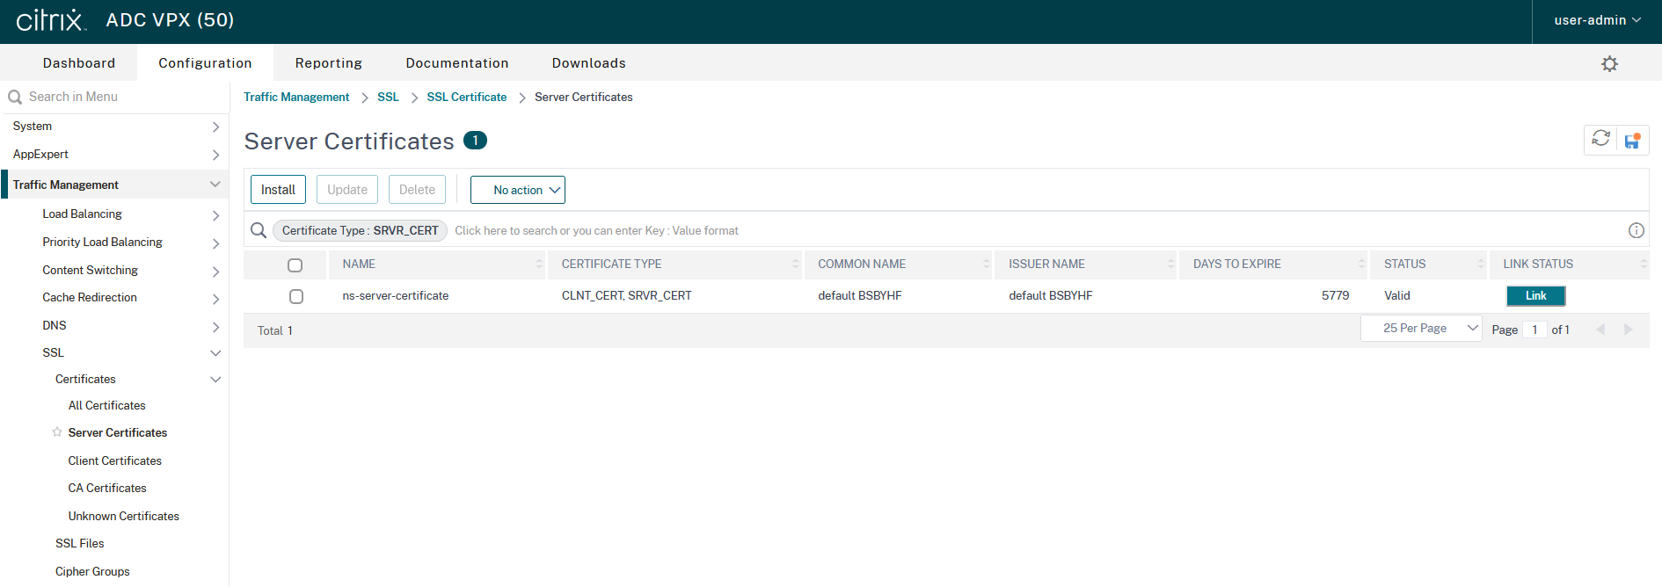Open the No action dropdown
1662x587 pixels.
point(518,190)
